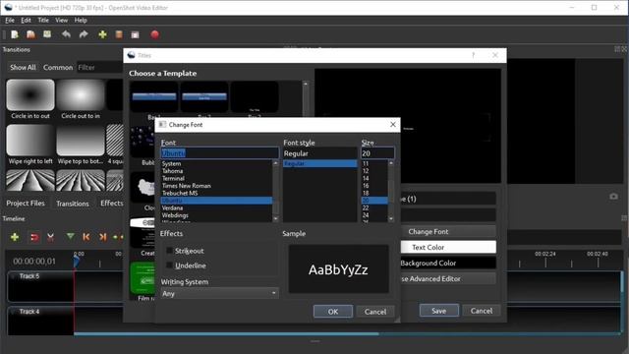Viewport: 629px width, 354px height.
Task: Open the View menu
Action: tap(61, 20)
